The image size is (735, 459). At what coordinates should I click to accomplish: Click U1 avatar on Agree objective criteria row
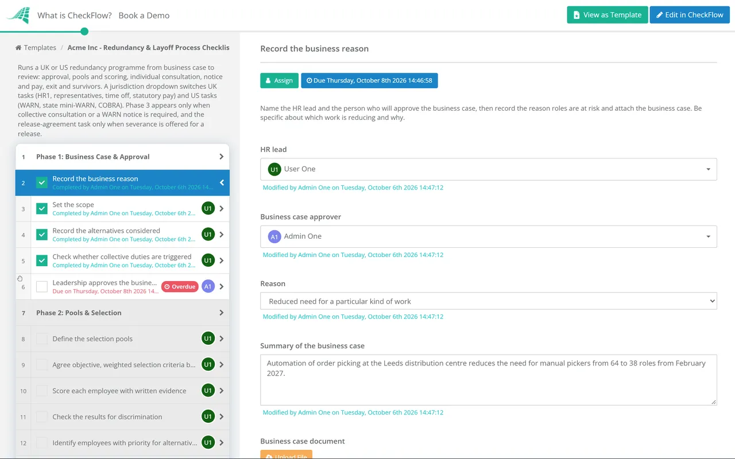(x=208, y=364)
